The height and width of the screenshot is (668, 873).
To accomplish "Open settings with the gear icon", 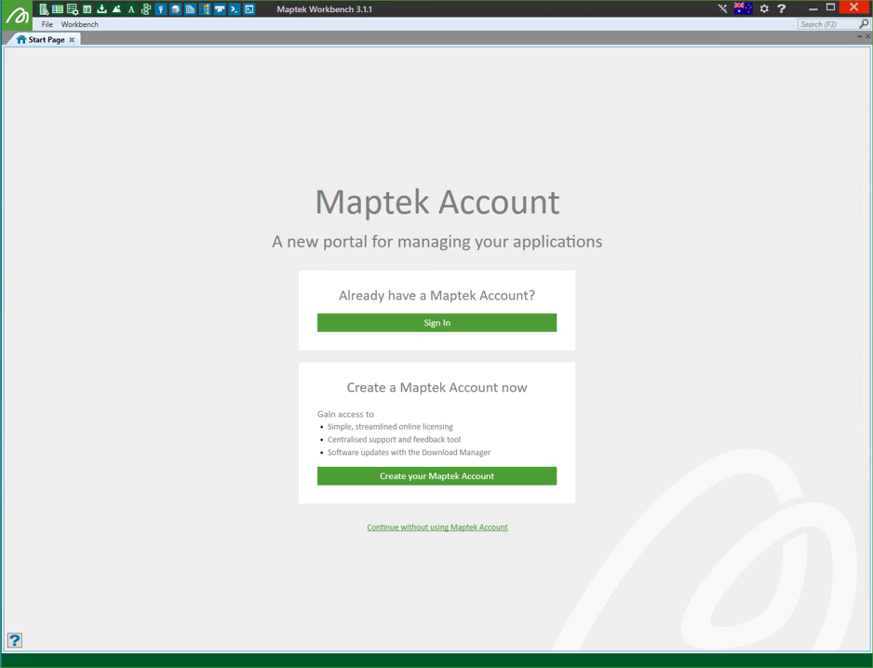I will pos(764,8).
